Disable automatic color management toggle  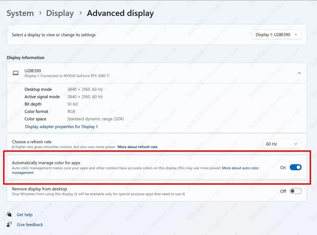tap(295, 167)
